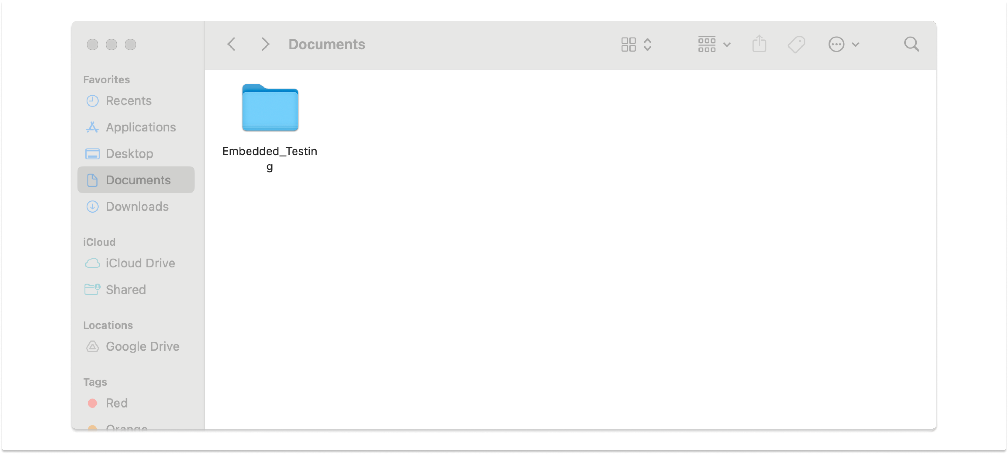Go to Applications in sidebar
The width and height of the screenshot is (1008, 454).
pyautogui.click(x=140, y=127)
